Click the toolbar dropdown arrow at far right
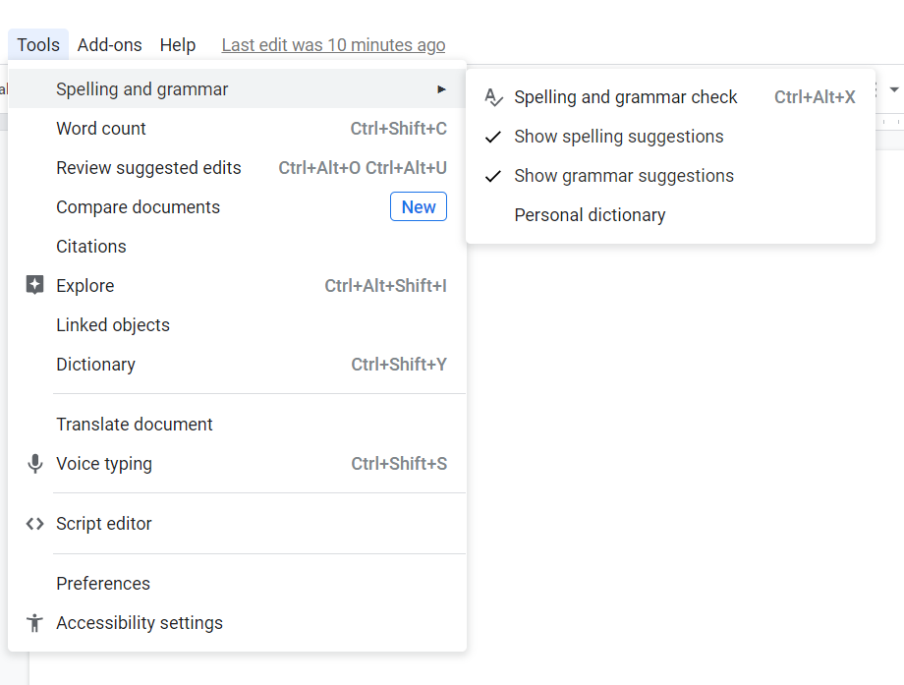 click(x=894, y=89)
